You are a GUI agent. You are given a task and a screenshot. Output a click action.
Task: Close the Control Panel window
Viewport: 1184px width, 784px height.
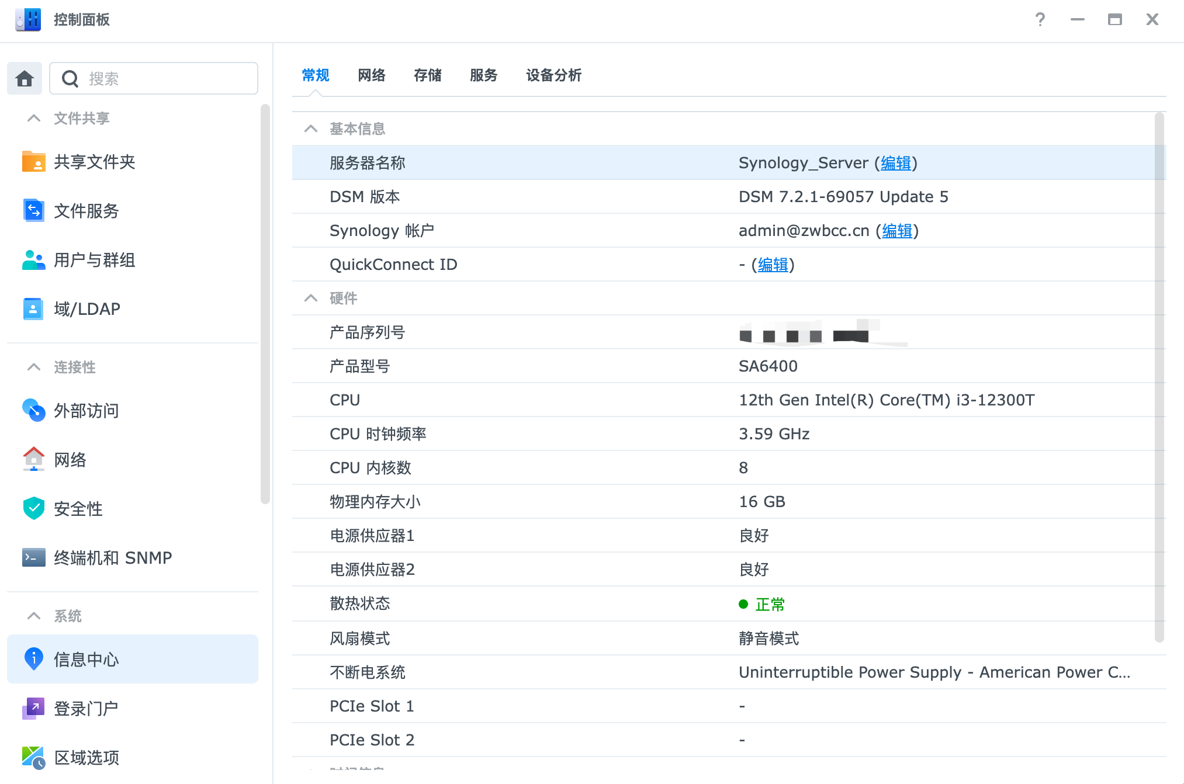pyautogui.click(x=1152, y=20)
